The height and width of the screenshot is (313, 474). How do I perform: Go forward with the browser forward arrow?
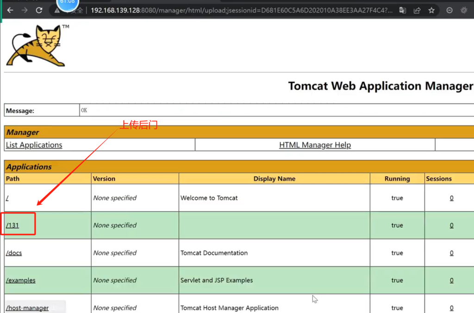(25, 10)
